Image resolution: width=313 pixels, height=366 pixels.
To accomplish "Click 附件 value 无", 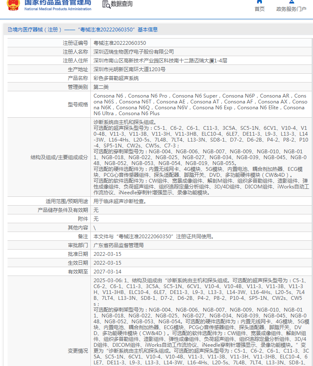I will (96, 219).
